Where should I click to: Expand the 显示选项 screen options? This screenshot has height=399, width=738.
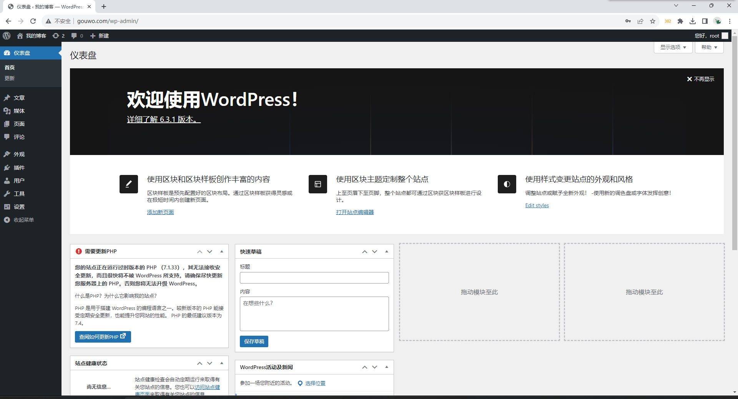click(x=673, y=47)
